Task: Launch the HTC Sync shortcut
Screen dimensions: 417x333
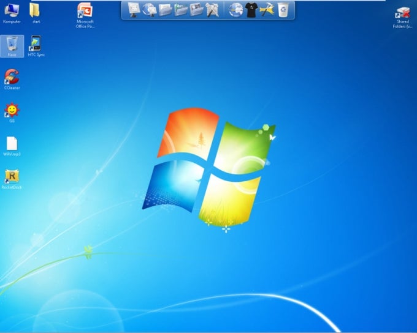Action: tap(36, 46)
